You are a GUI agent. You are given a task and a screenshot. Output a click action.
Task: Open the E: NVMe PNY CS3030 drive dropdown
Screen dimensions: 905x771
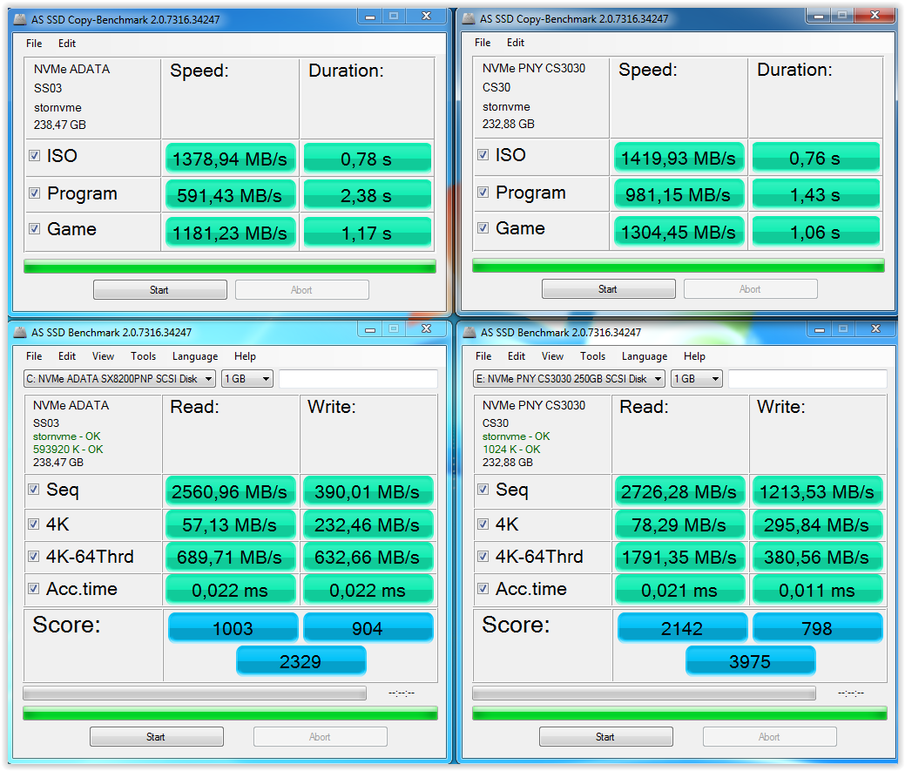(569, 379)
